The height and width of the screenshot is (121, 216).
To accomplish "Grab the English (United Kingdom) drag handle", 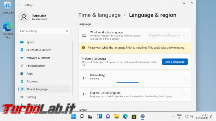I will [x=84, y=94].
